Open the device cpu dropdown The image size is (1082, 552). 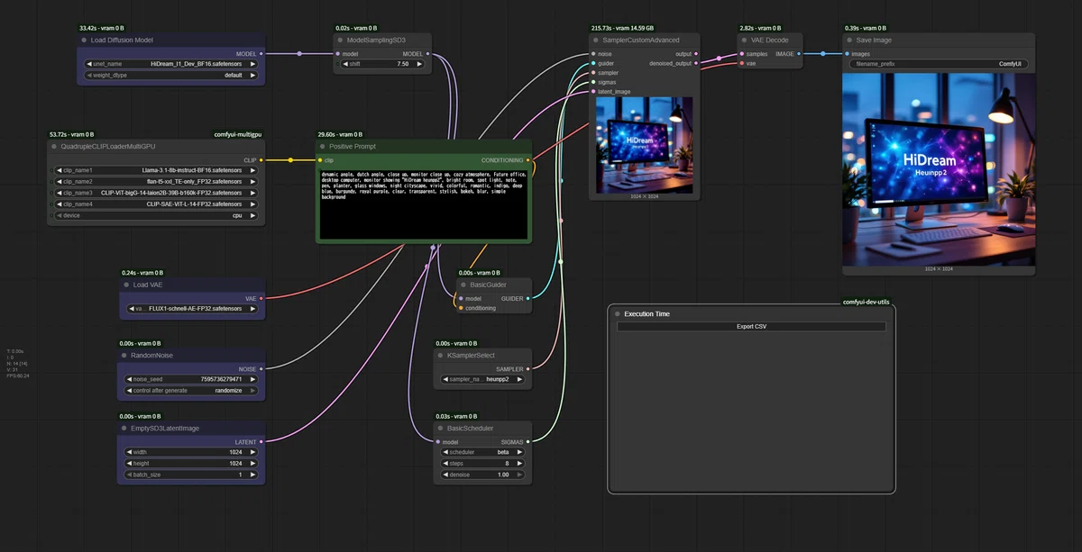156,215
